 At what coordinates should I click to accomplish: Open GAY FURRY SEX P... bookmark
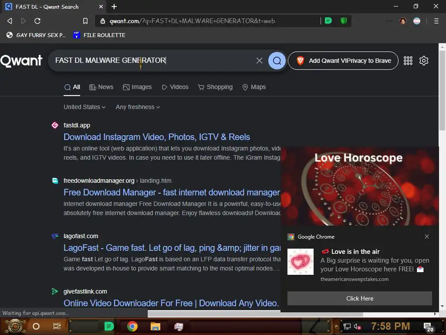tap(36, 35)
